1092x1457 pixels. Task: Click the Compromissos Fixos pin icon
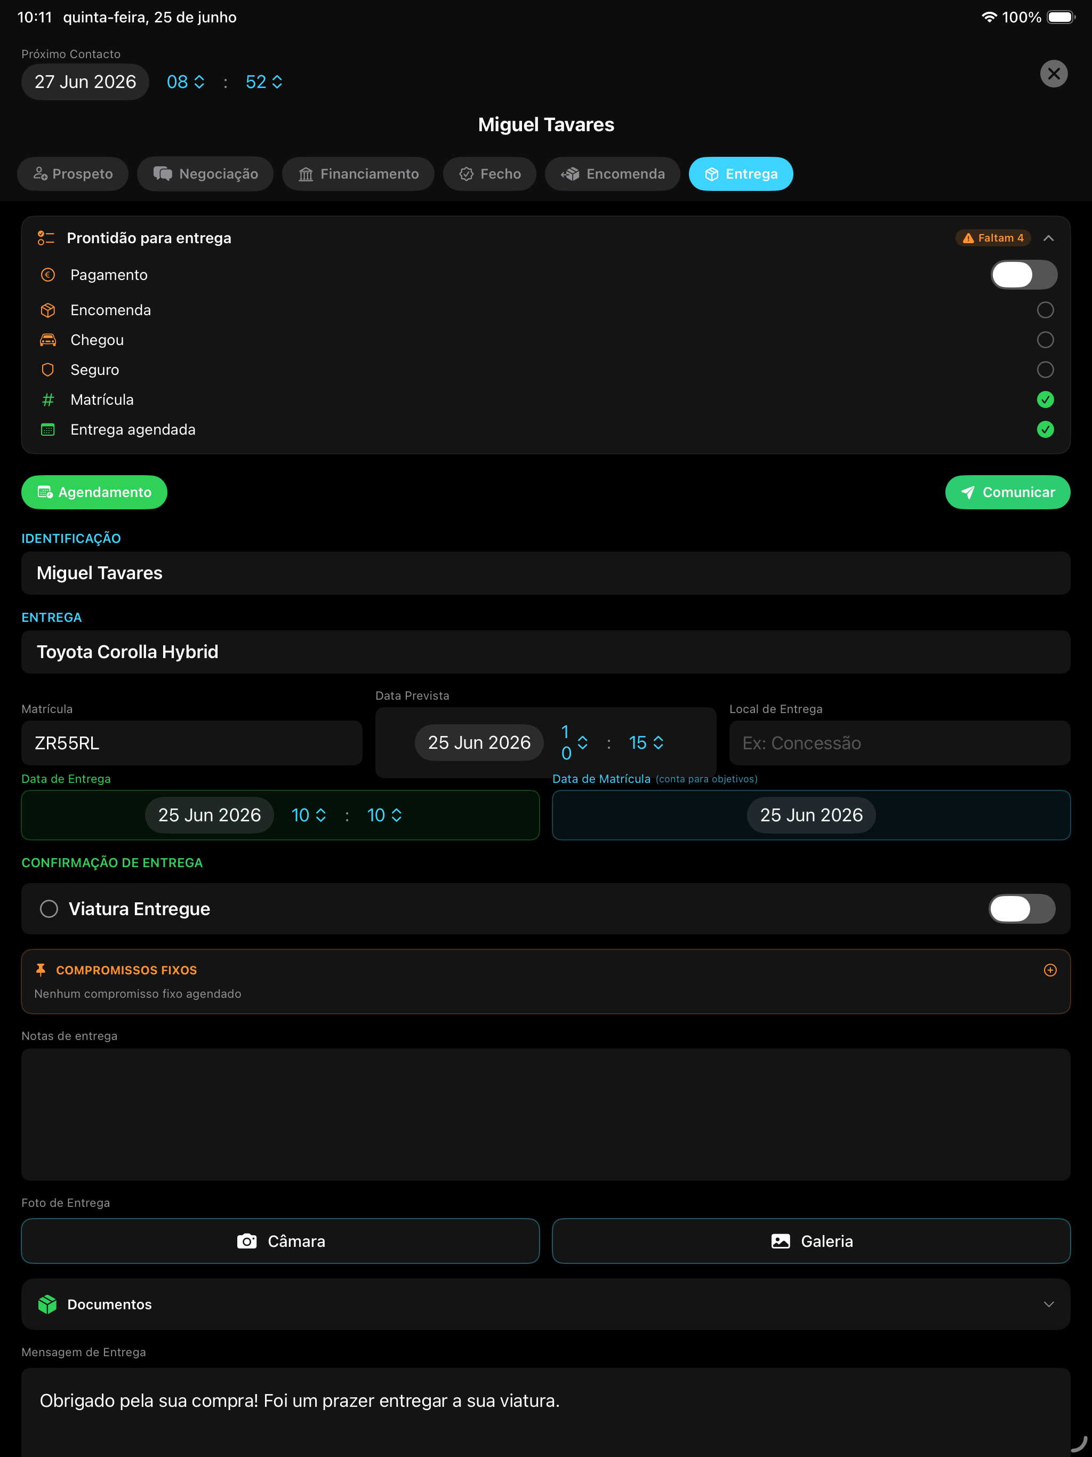[41, 970]
